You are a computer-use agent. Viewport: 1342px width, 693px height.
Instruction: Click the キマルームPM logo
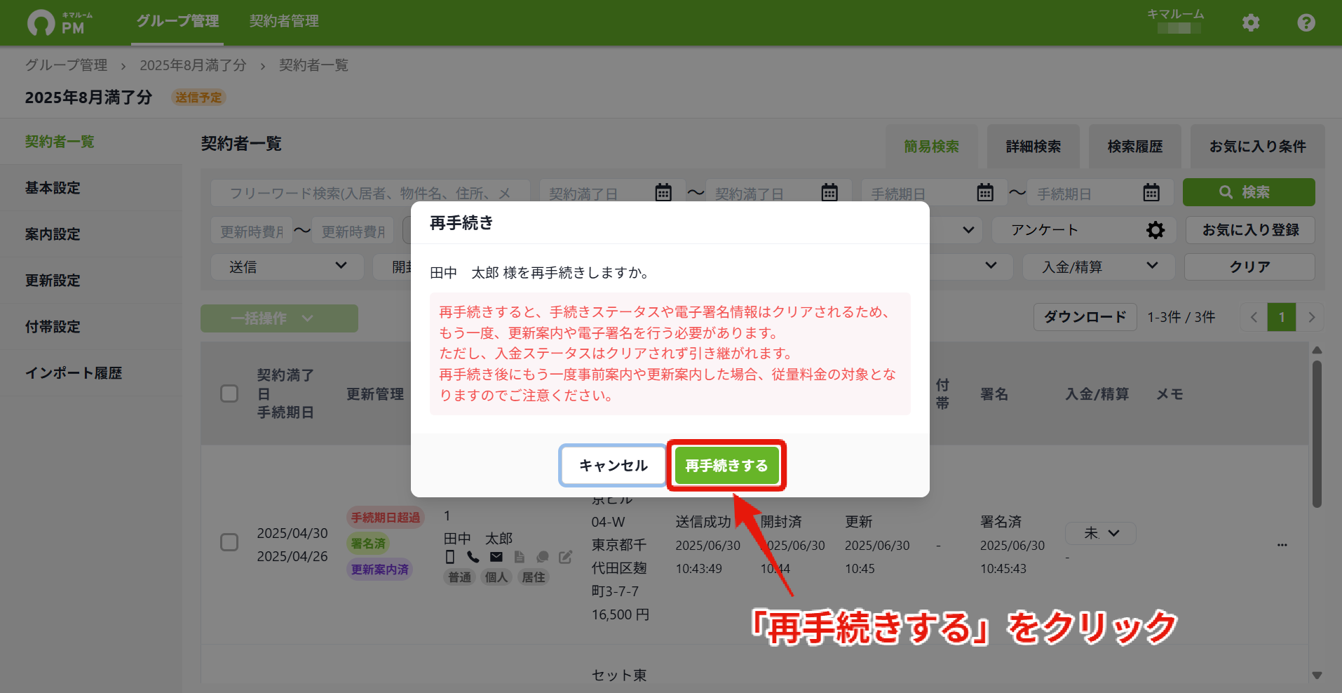[60, 22]
